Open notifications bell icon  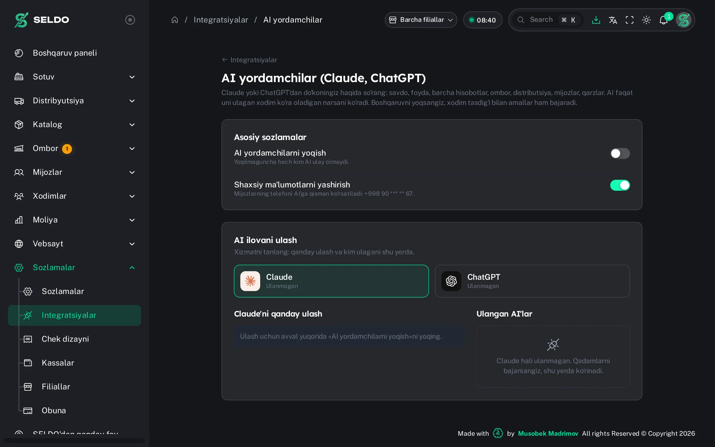(664, 20)
